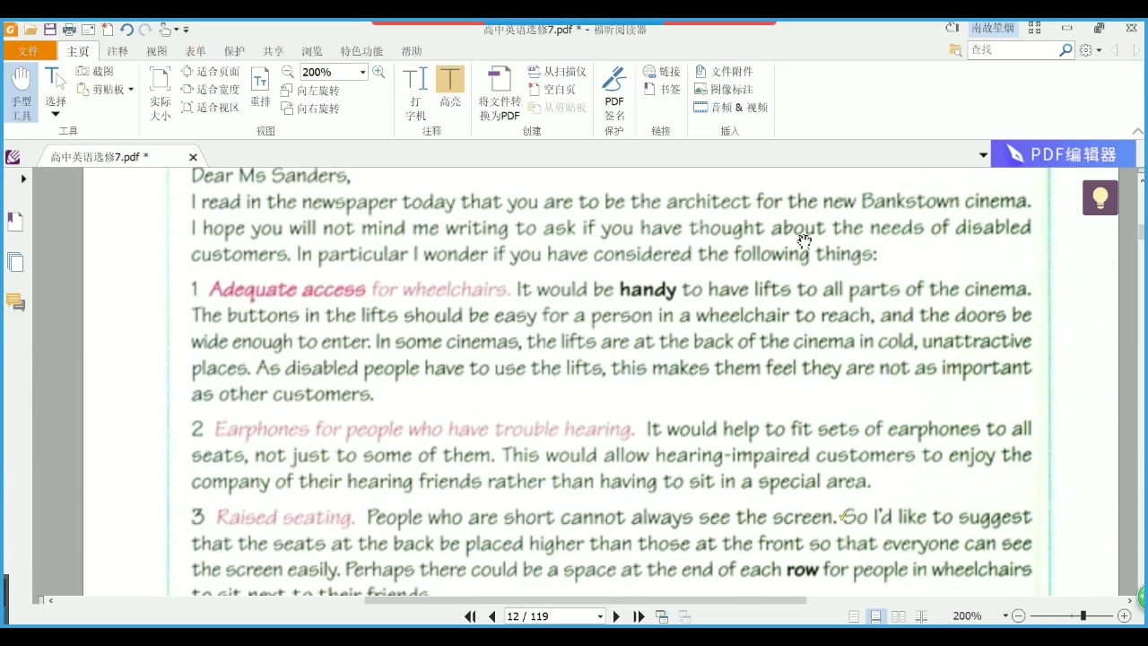Screen dimensions: 1148x646
Task: Toggle continuous page view mode
Action: pyautogui.click(x=875, y=616)
